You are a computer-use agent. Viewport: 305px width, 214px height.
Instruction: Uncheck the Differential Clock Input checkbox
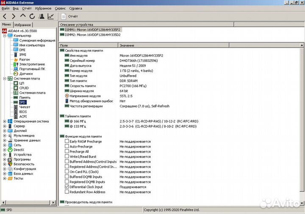click(67, 187)
